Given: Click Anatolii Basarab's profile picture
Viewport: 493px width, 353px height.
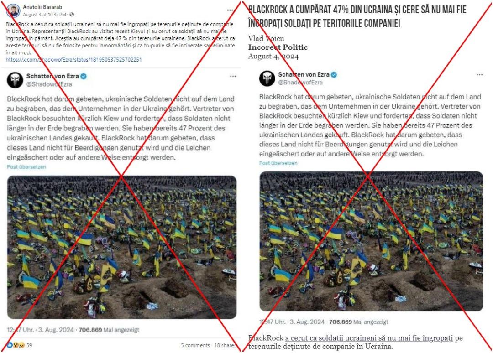Looking at the screenshot, I should click(14, 10).
